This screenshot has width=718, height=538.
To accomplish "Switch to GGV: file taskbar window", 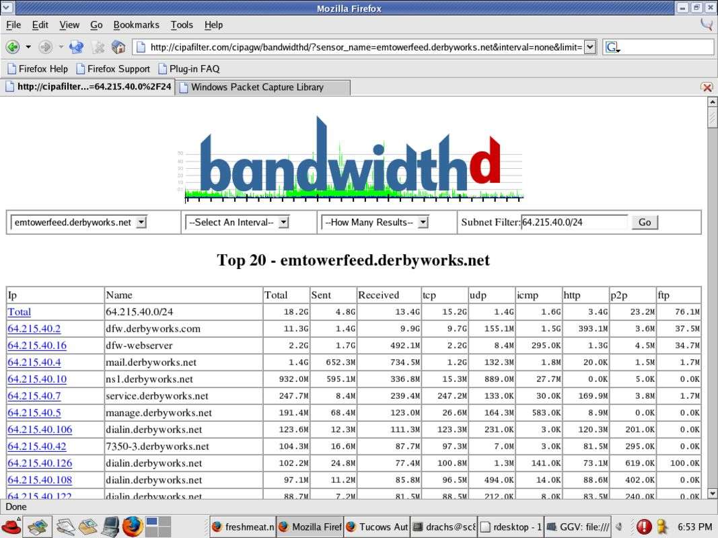I will [578, 527].
